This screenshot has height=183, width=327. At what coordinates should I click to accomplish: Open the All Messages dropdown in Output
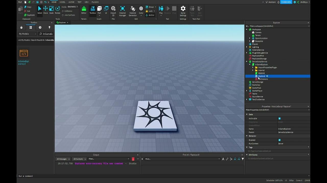pos(63,159)
